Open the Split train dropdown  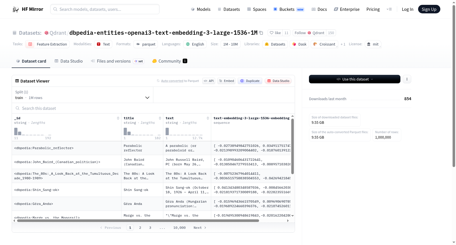click(82, 95)
